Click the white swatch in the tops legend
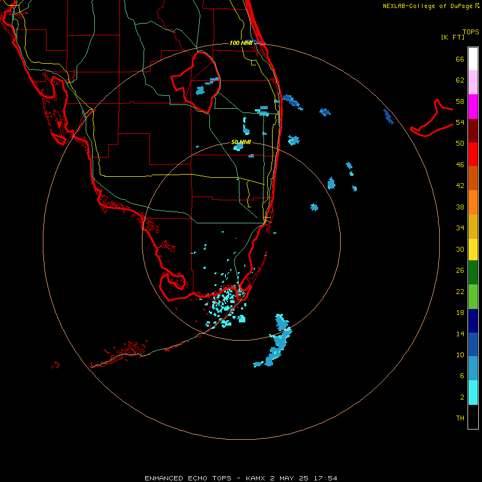 pyautogui.click(x=473, y=59)
